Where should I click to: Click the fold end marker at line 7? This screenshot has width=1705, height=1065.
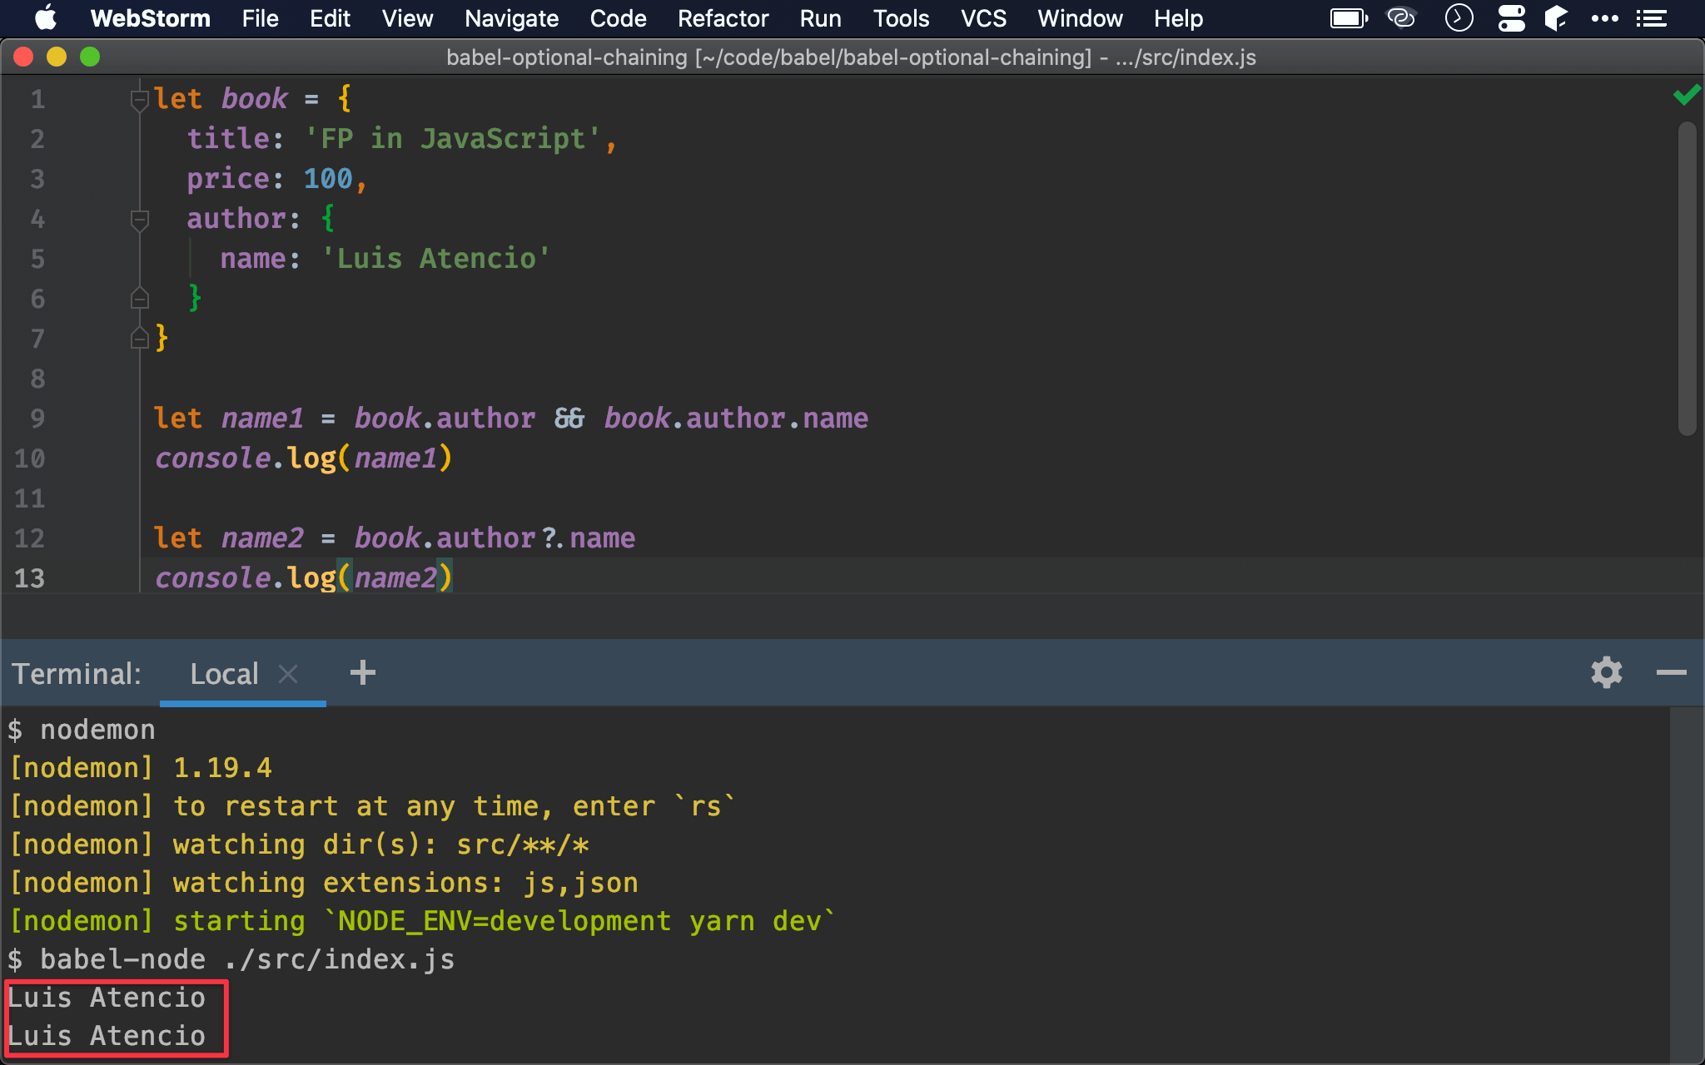coord(140,338)
